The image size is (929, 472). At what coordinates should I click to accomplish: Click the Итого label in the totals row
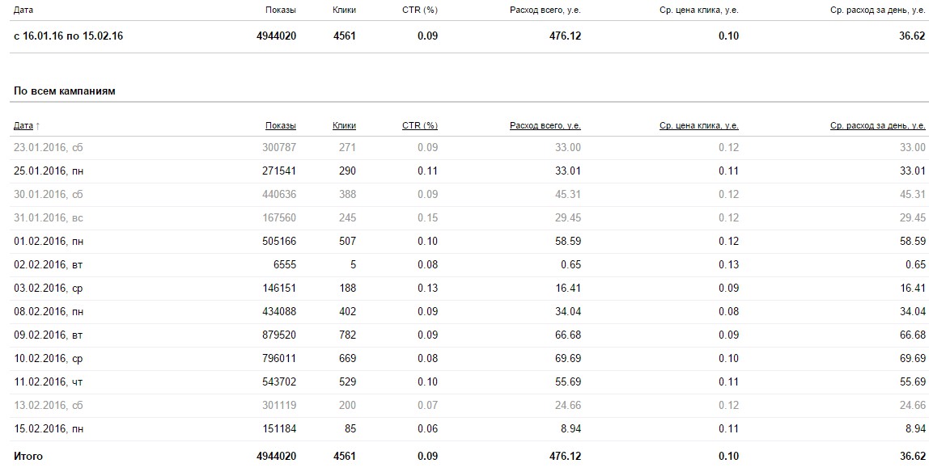pyautogui.click(x=28, y=457)
